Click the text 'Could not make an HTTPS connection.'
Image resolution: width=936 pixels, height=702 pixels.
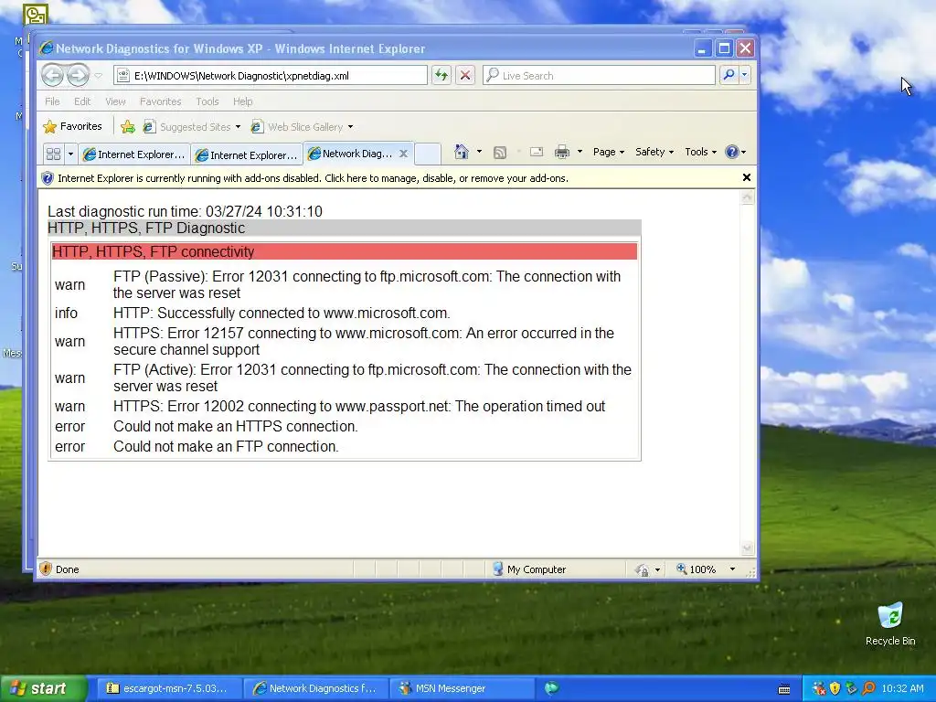[236, 426]
